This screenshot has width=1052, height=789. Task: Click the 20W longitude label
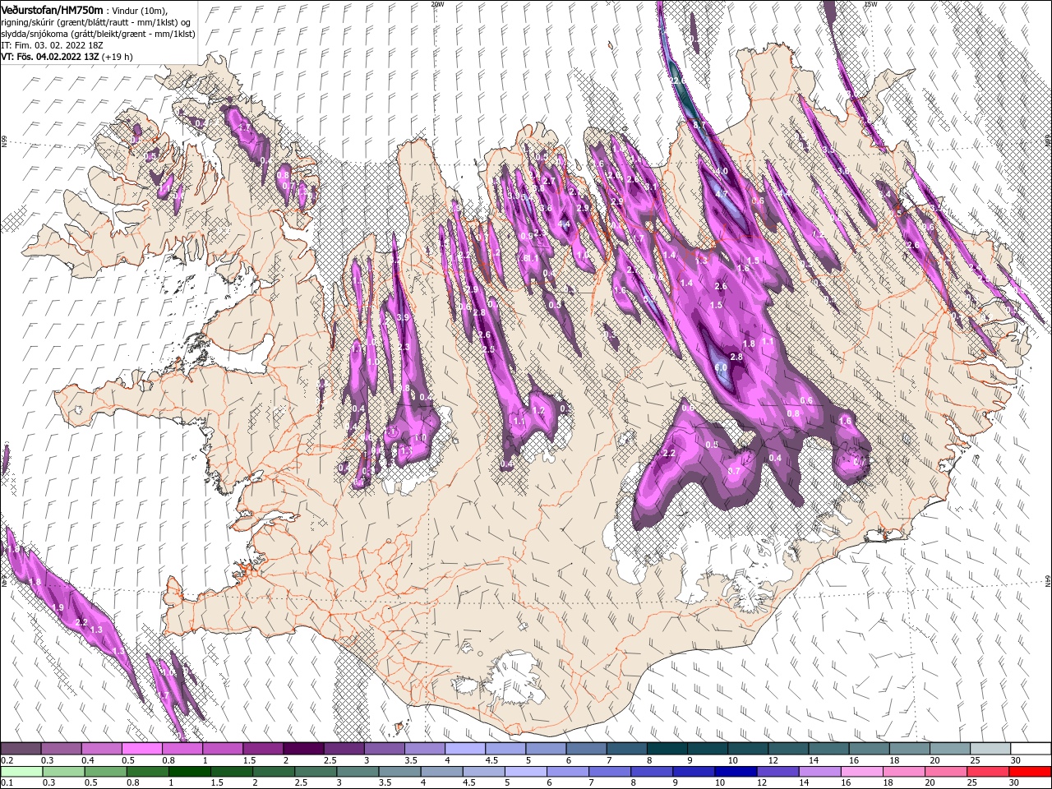click(x=437, y=4)
